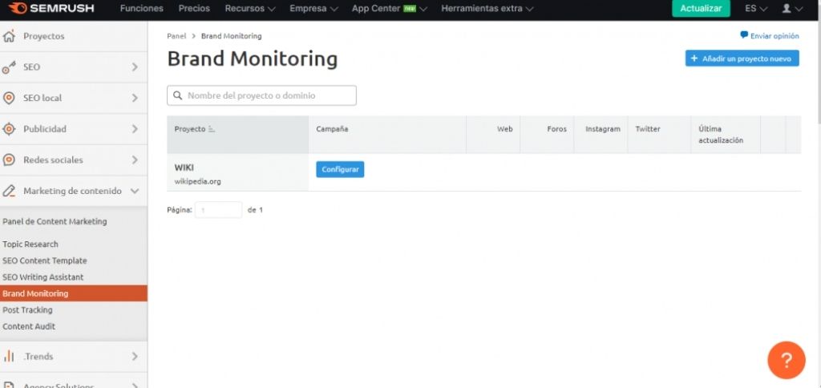
Task: Collapse the Marketing de contenido section
Action: (x=135, y=191)
